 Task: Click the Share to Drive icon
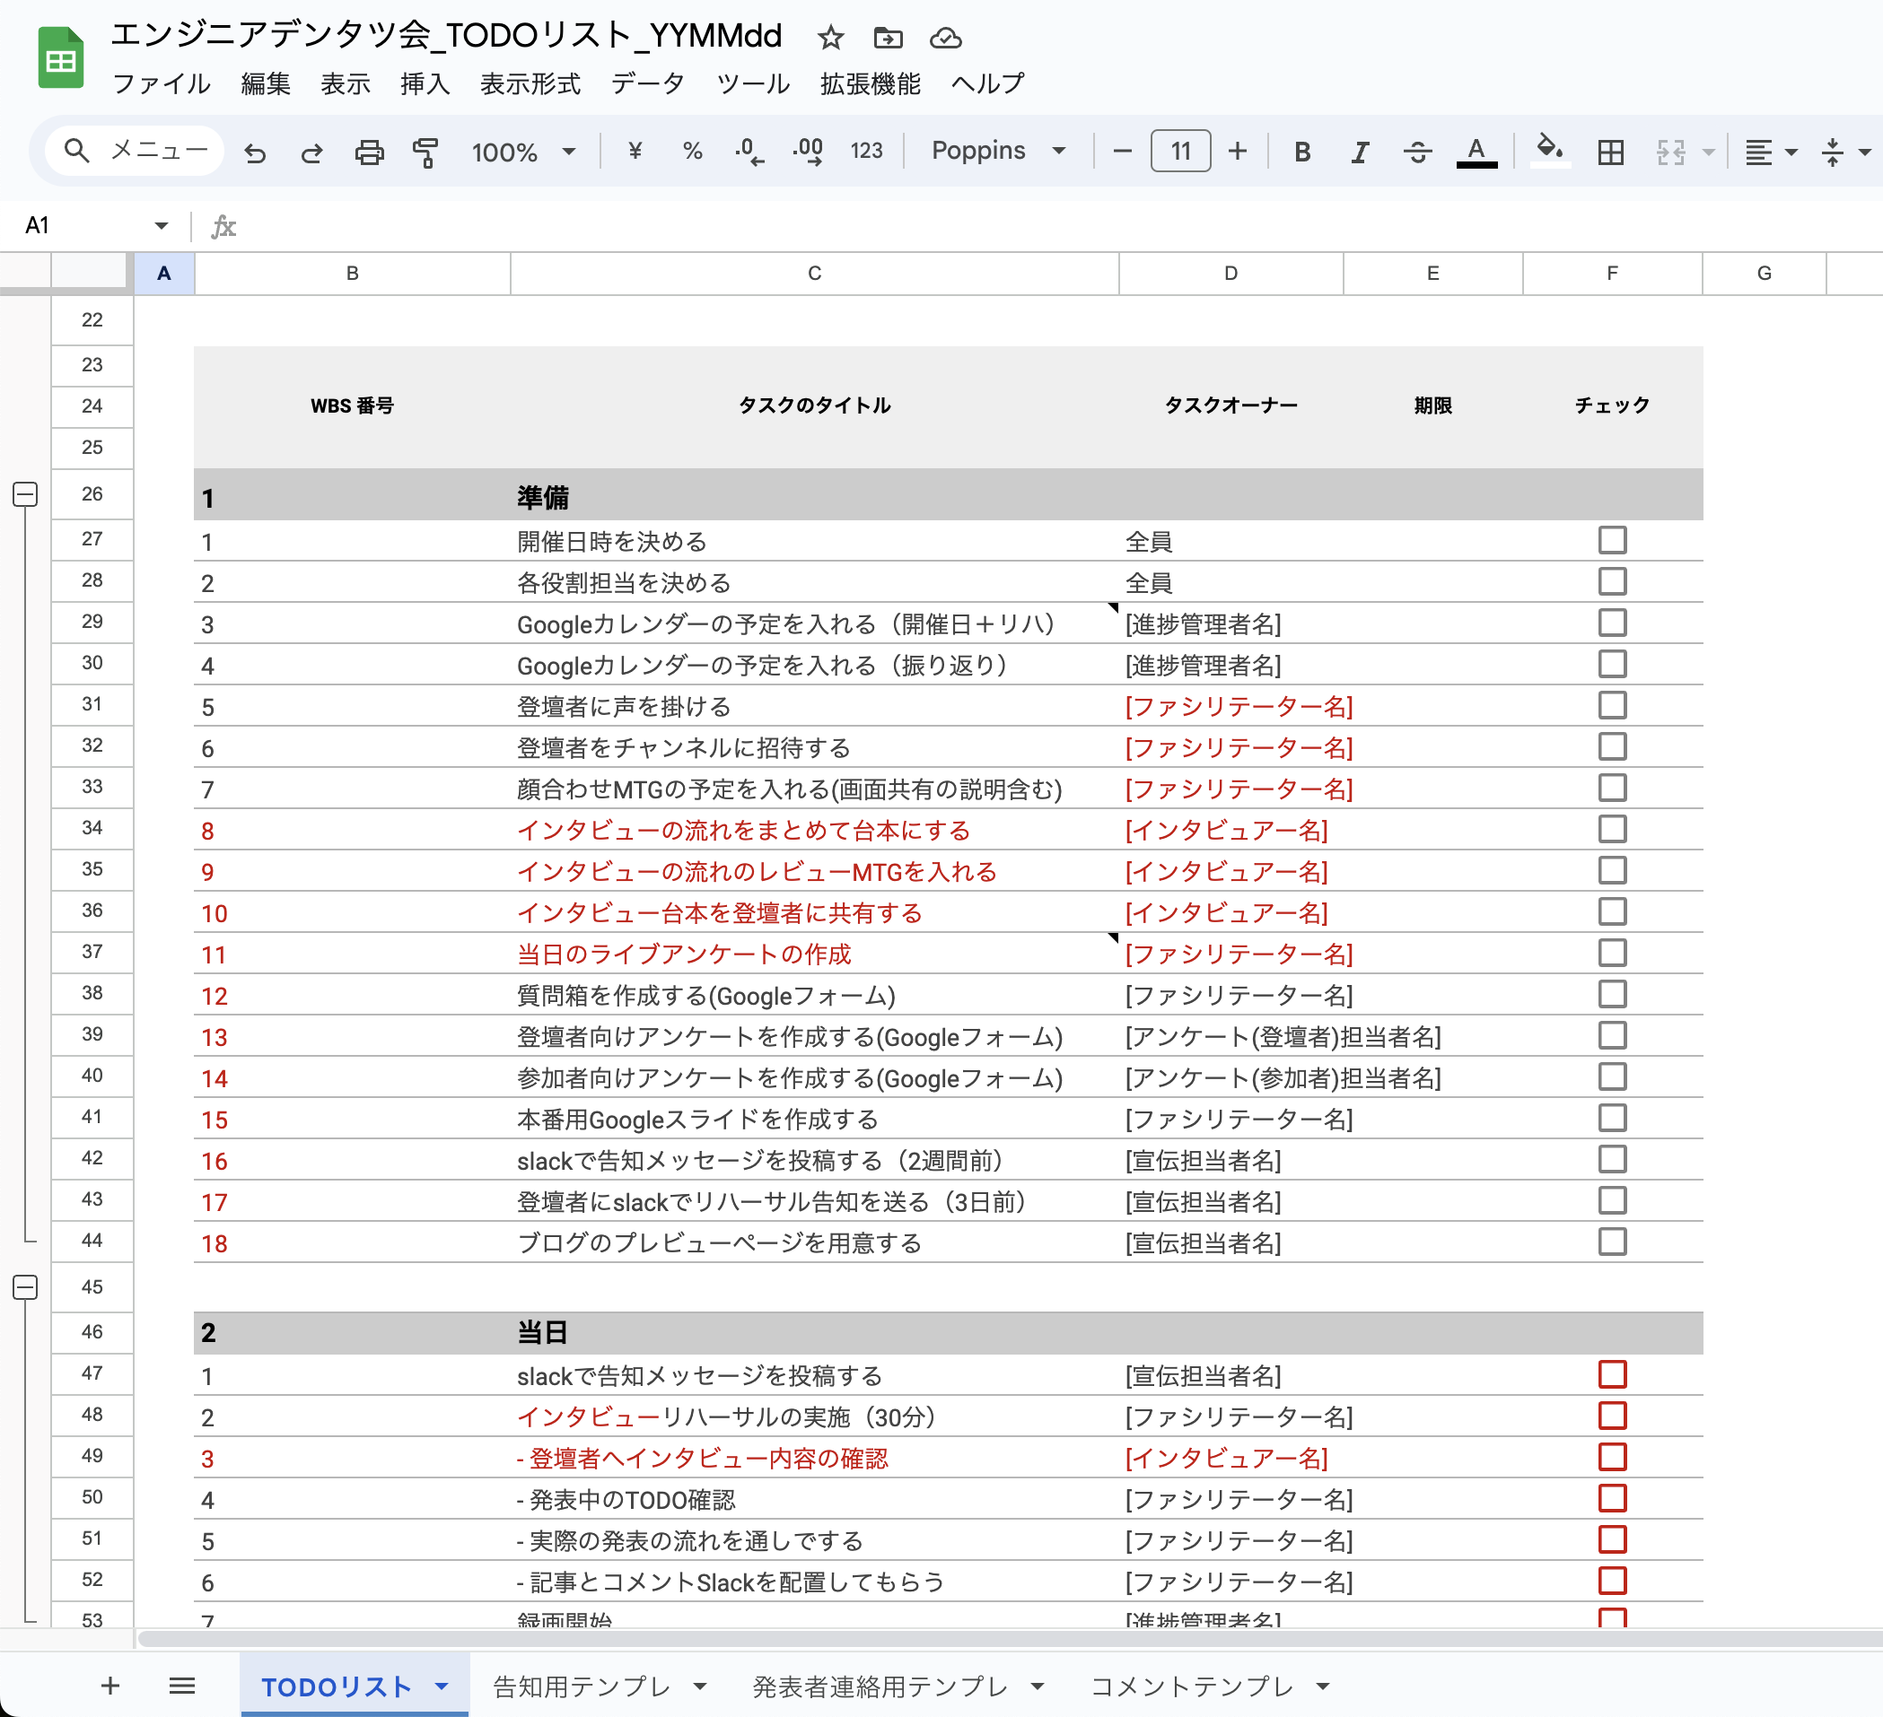tap(889, 39)
